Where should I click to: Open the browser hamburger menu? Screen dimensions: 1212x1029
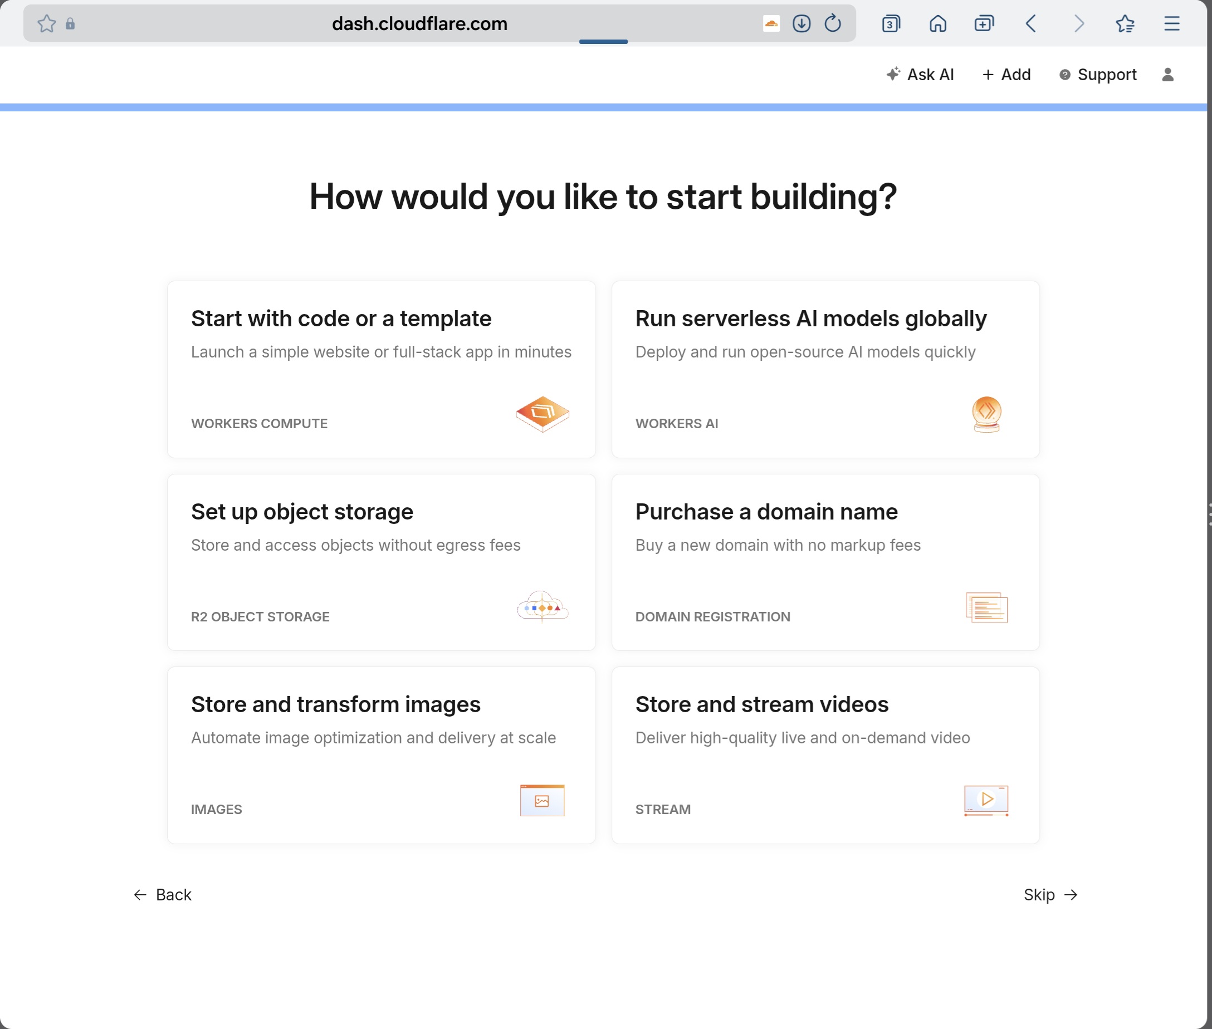(1171, 23)
